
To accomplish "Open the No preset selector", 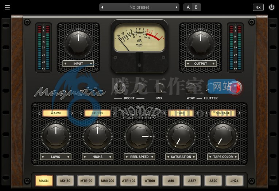I will click(x=139, y=7).
